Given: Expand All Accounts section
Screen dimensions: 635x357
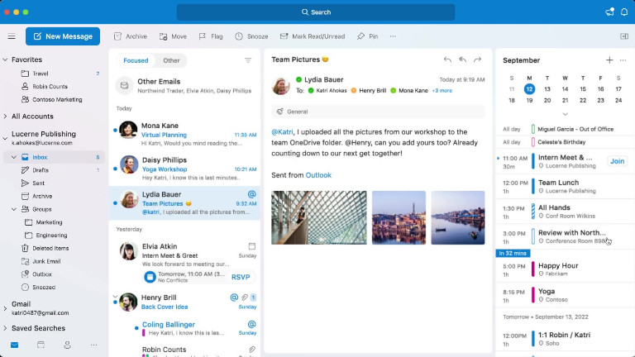Looking at the screenshot, I should tap(5, 117).
